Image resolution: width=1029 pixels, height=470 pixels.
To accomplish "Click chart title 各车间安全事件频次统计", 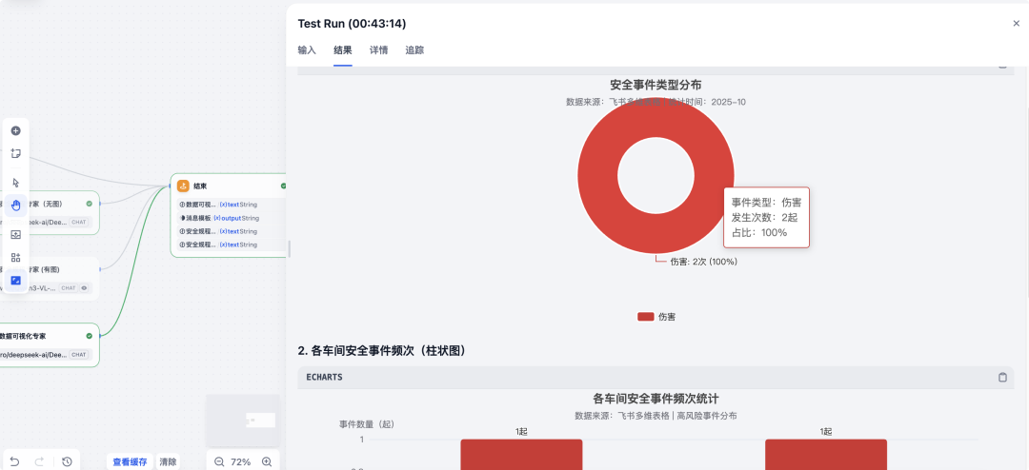I will pos(656,399).
